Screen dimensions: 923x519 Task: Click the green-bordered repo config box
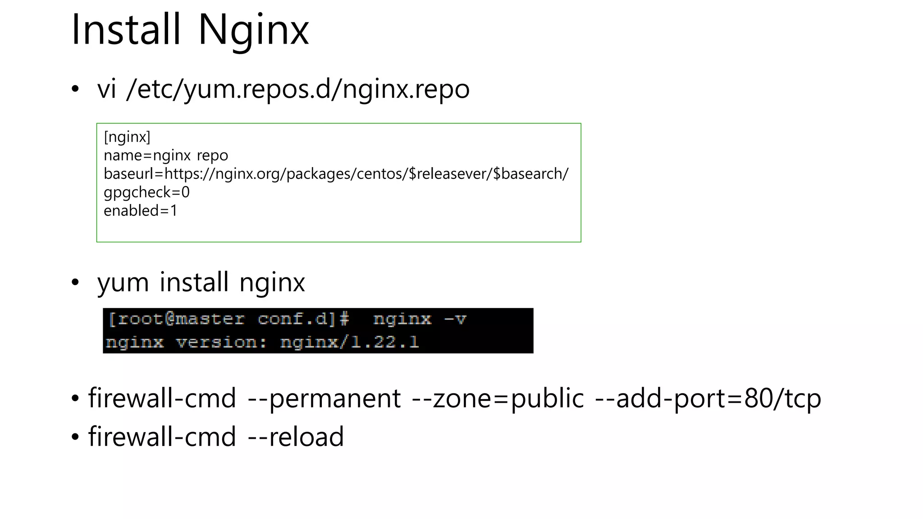338,182
